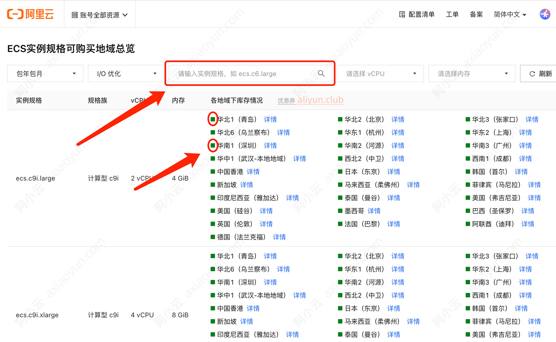556x342 pixels.
Task: Open 详情 for 美国（弗吉尼亚） in ecs.c9i.large row
Action: click(534, 198)
